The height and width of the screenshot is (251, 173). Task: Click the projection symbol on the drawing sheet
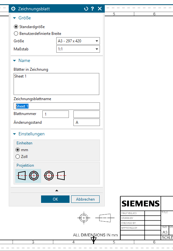point(96,218)
